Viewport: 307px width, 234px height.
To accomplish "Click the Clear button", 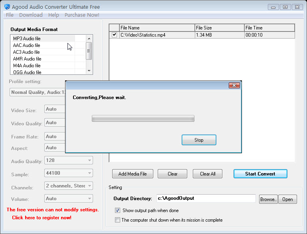I will 172,174.
